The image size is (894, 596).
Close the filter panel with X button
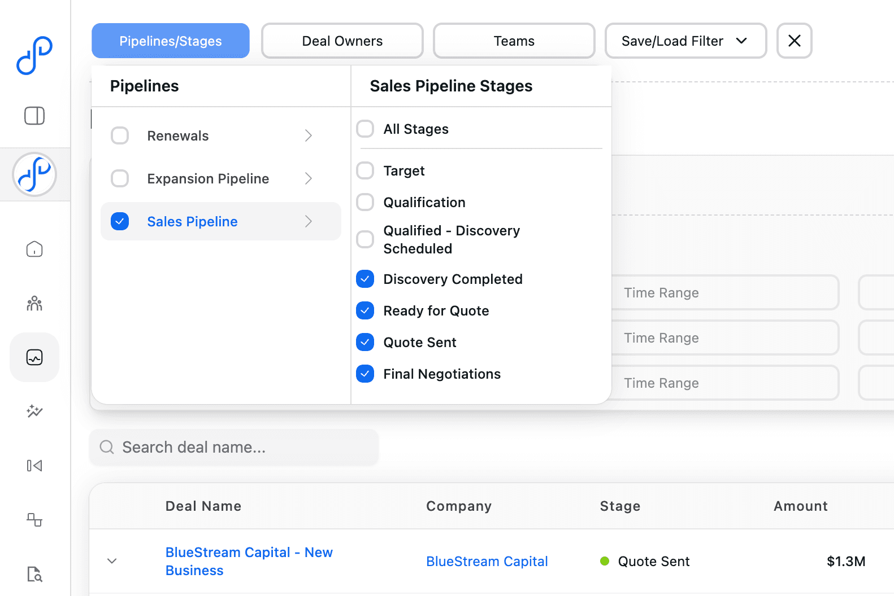tap(795, 41)
